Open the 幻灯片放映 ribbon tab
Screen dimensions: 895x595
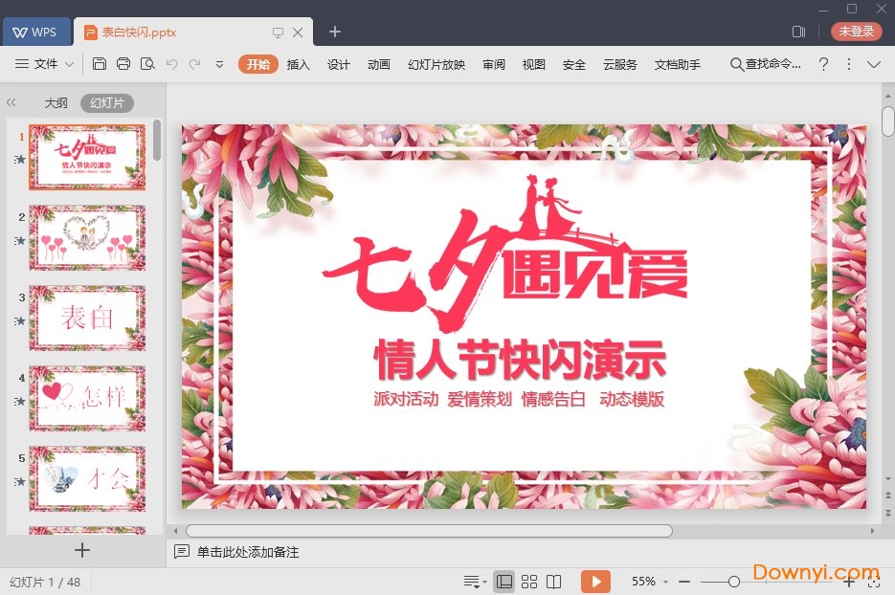pos(436,64)
